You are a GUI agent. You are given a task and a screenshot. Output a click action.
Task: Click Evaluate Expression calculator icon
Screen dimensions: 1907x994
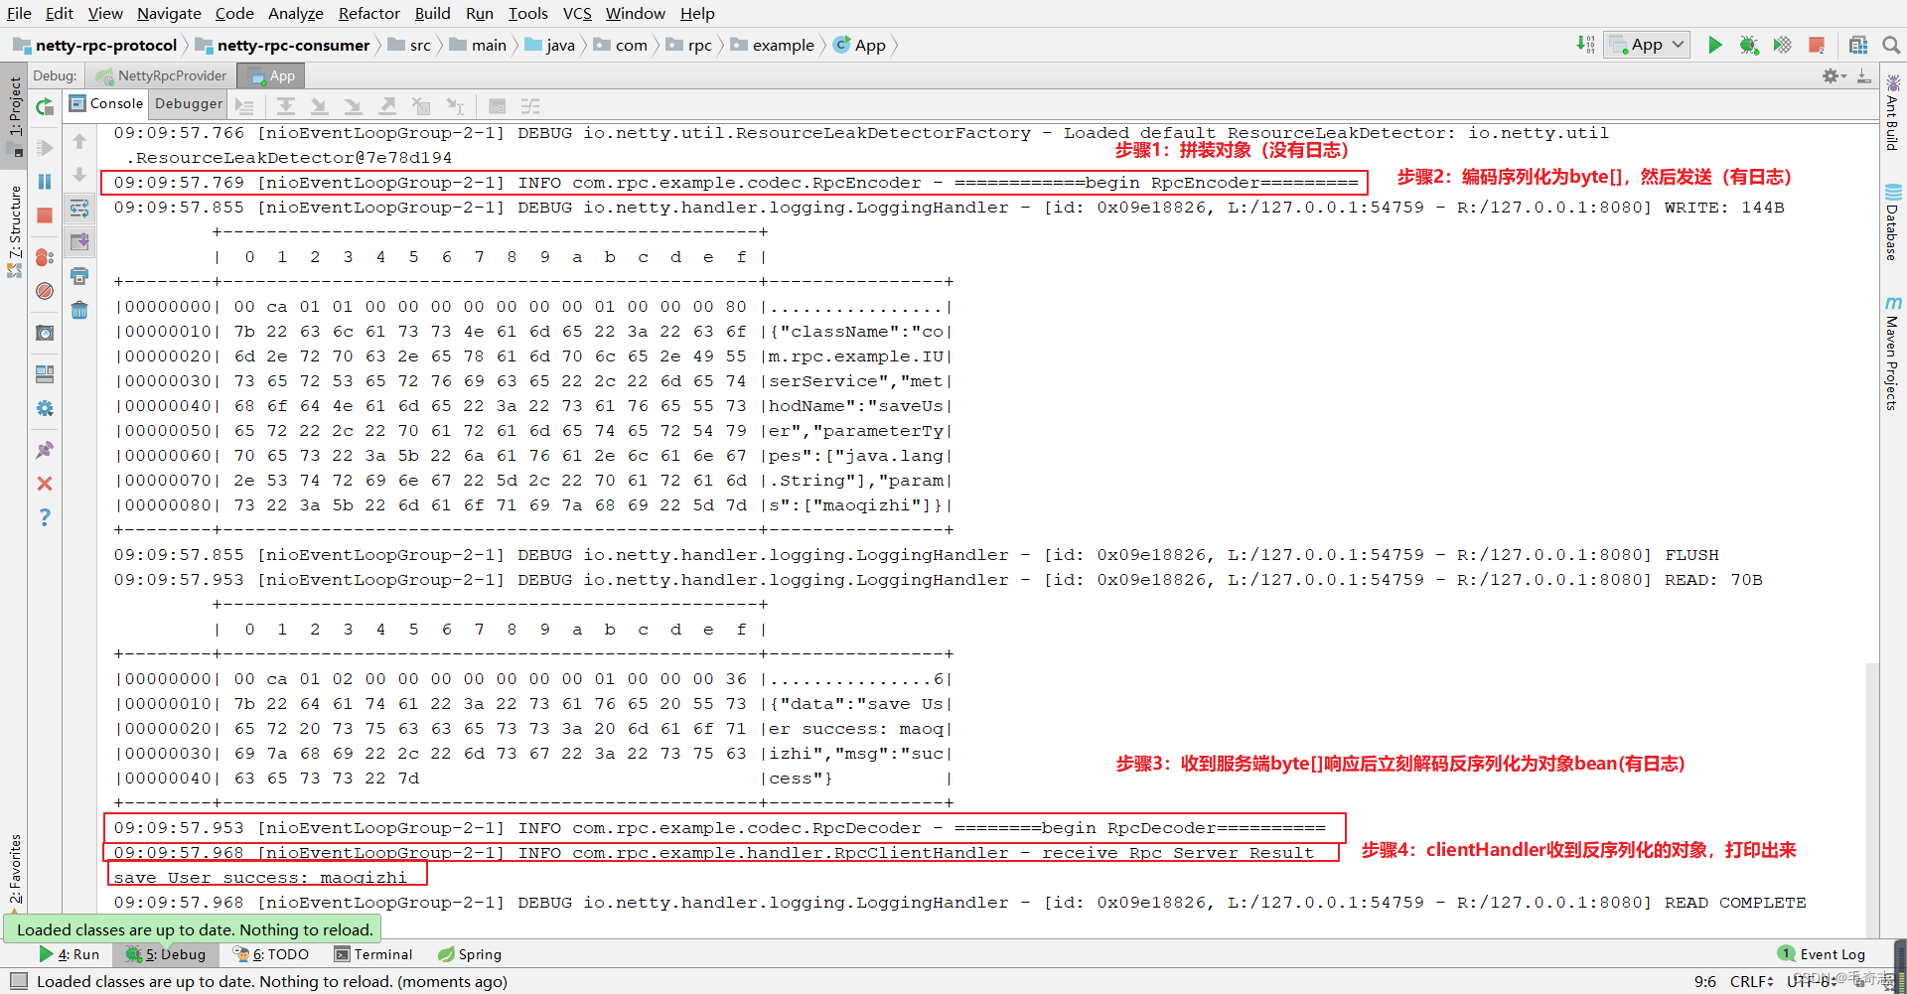coord(498,106)
